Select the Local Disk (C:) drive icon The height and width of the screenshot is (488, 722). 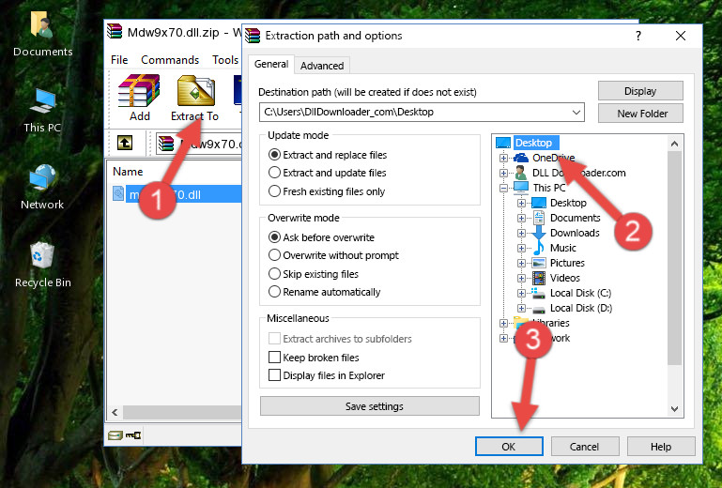[538, 293]
